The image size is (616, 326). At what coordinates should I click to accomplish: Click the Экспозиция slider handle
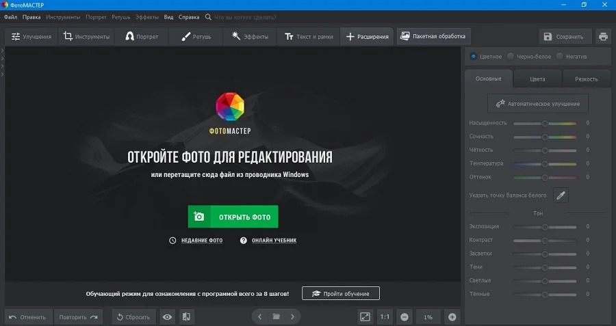coord(545,227)
